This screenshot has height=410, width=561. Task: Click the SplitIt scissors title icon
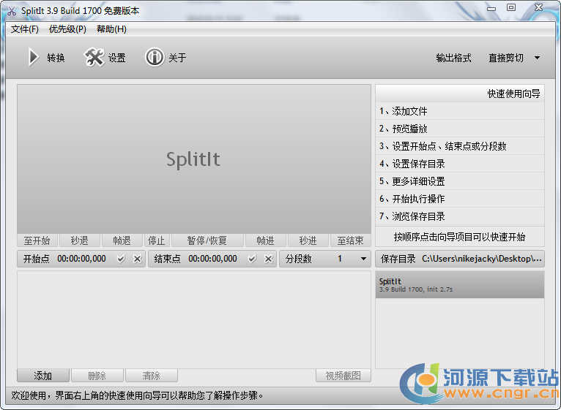click(x=11, y=11)
